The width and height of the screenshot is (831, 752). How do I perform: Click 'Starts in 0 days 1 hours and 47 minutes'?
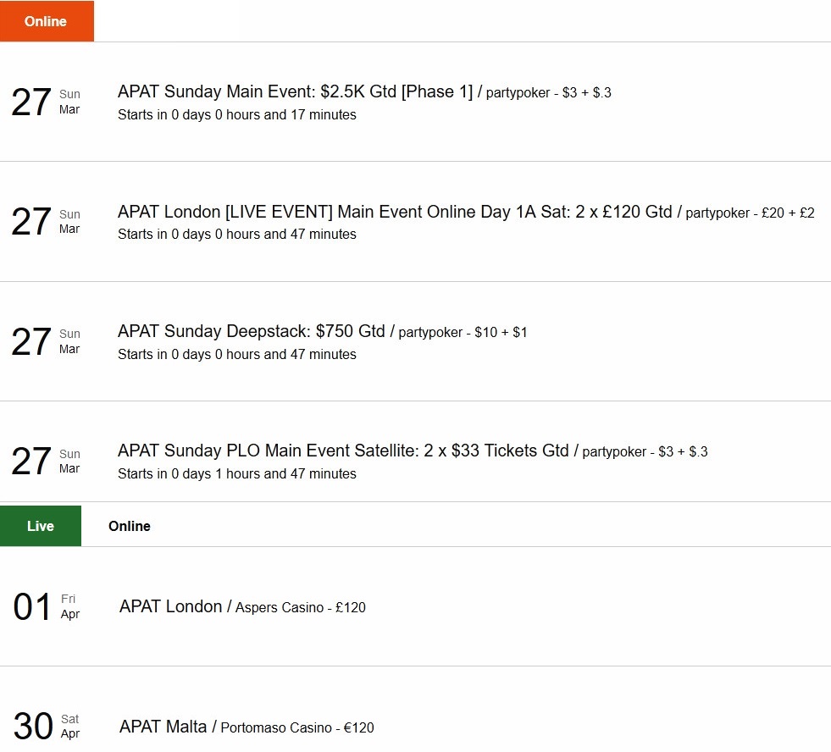237,473
